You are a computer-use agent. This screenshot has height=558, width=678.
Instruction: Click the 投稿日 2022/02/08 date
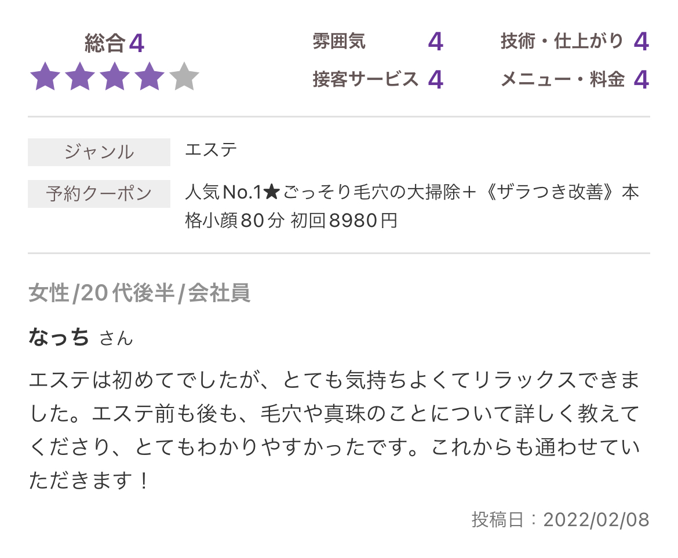[560, 520]
